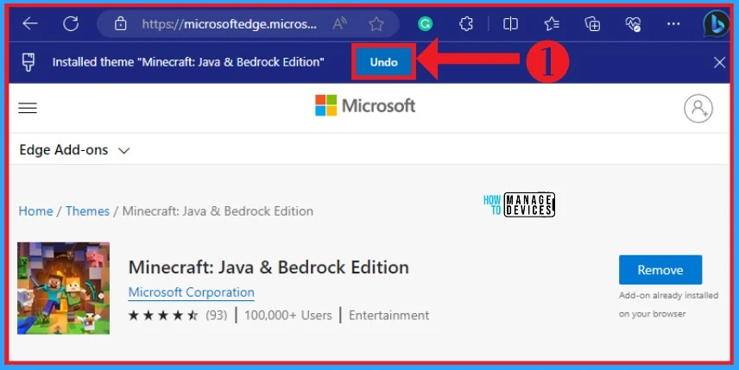Open Browser essentials heart icon

point(633,23)
